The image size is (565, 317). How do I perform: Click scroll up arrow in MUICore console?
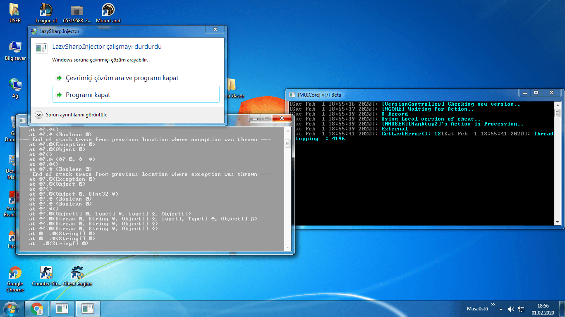point(557,105)
